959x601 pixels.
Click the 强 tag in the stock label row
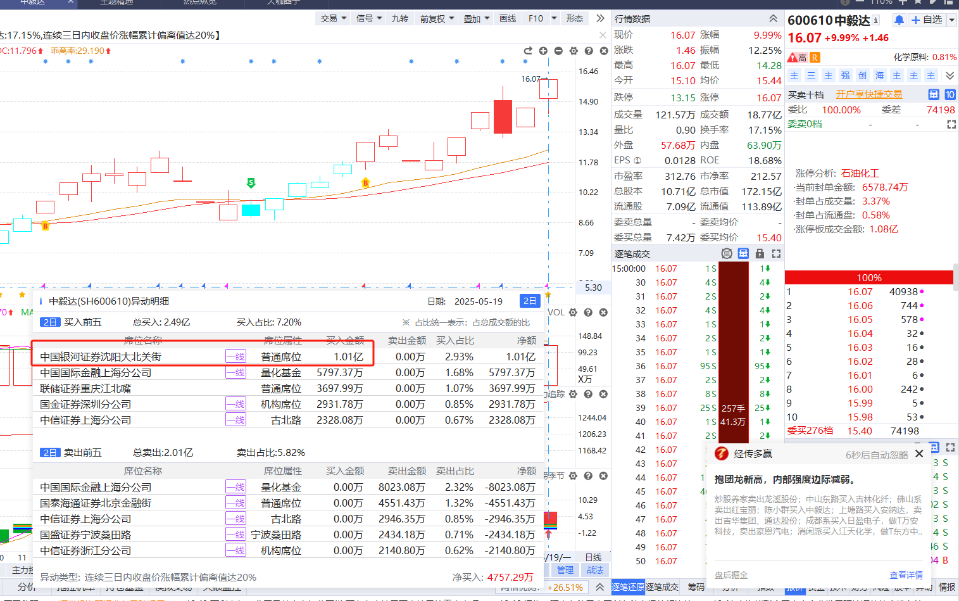845,75
